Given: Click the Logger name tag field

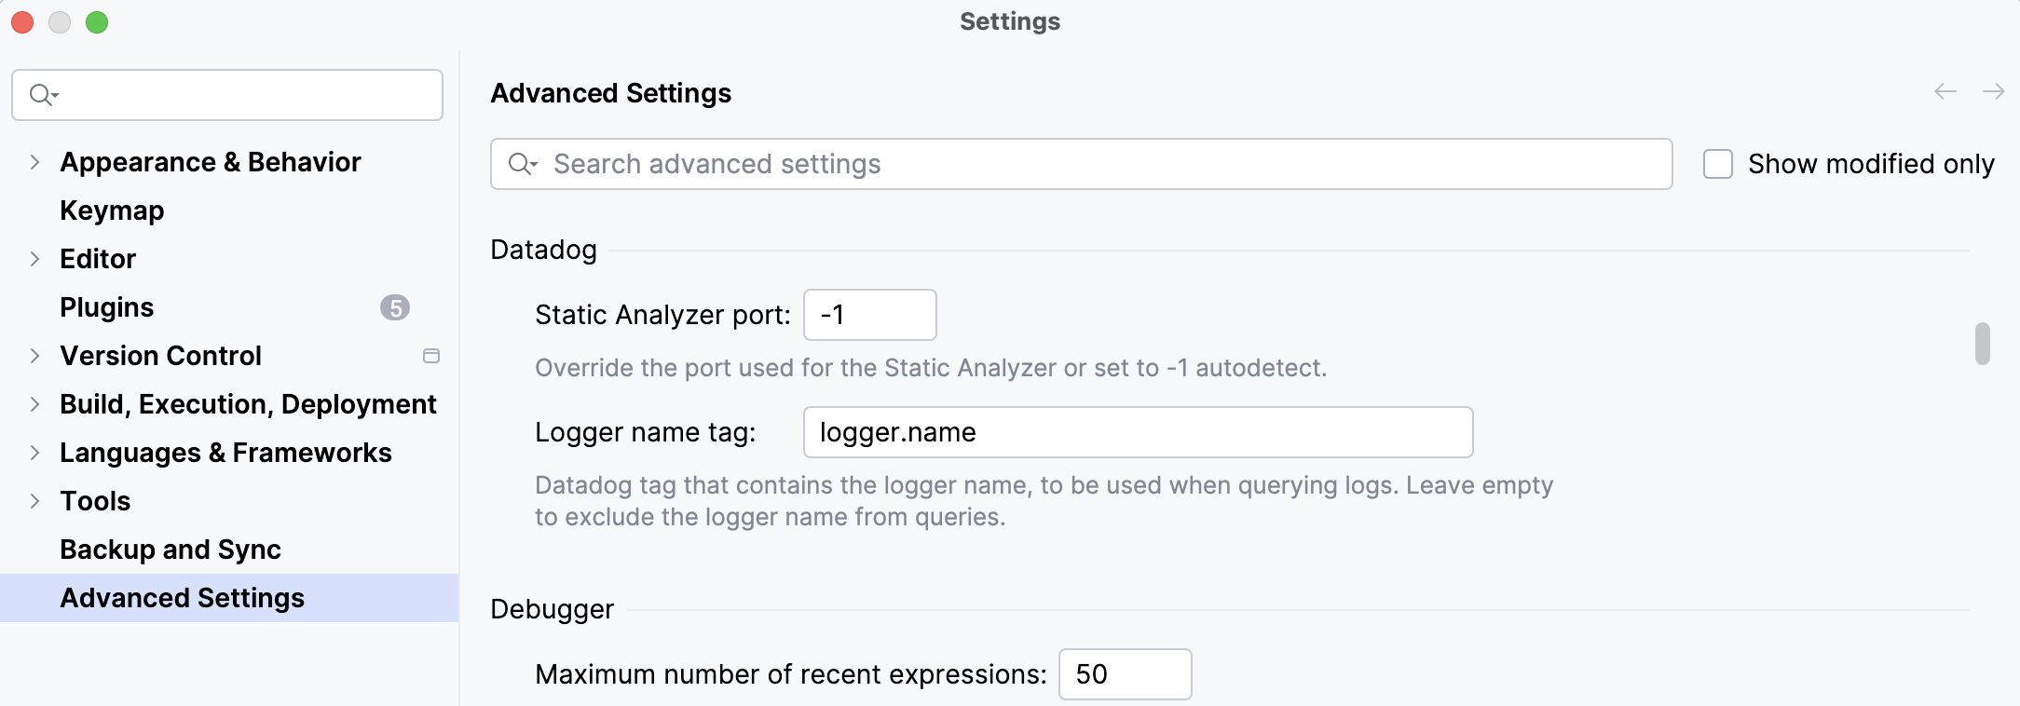Looking at the screenshot, I should pos(1137,432).
